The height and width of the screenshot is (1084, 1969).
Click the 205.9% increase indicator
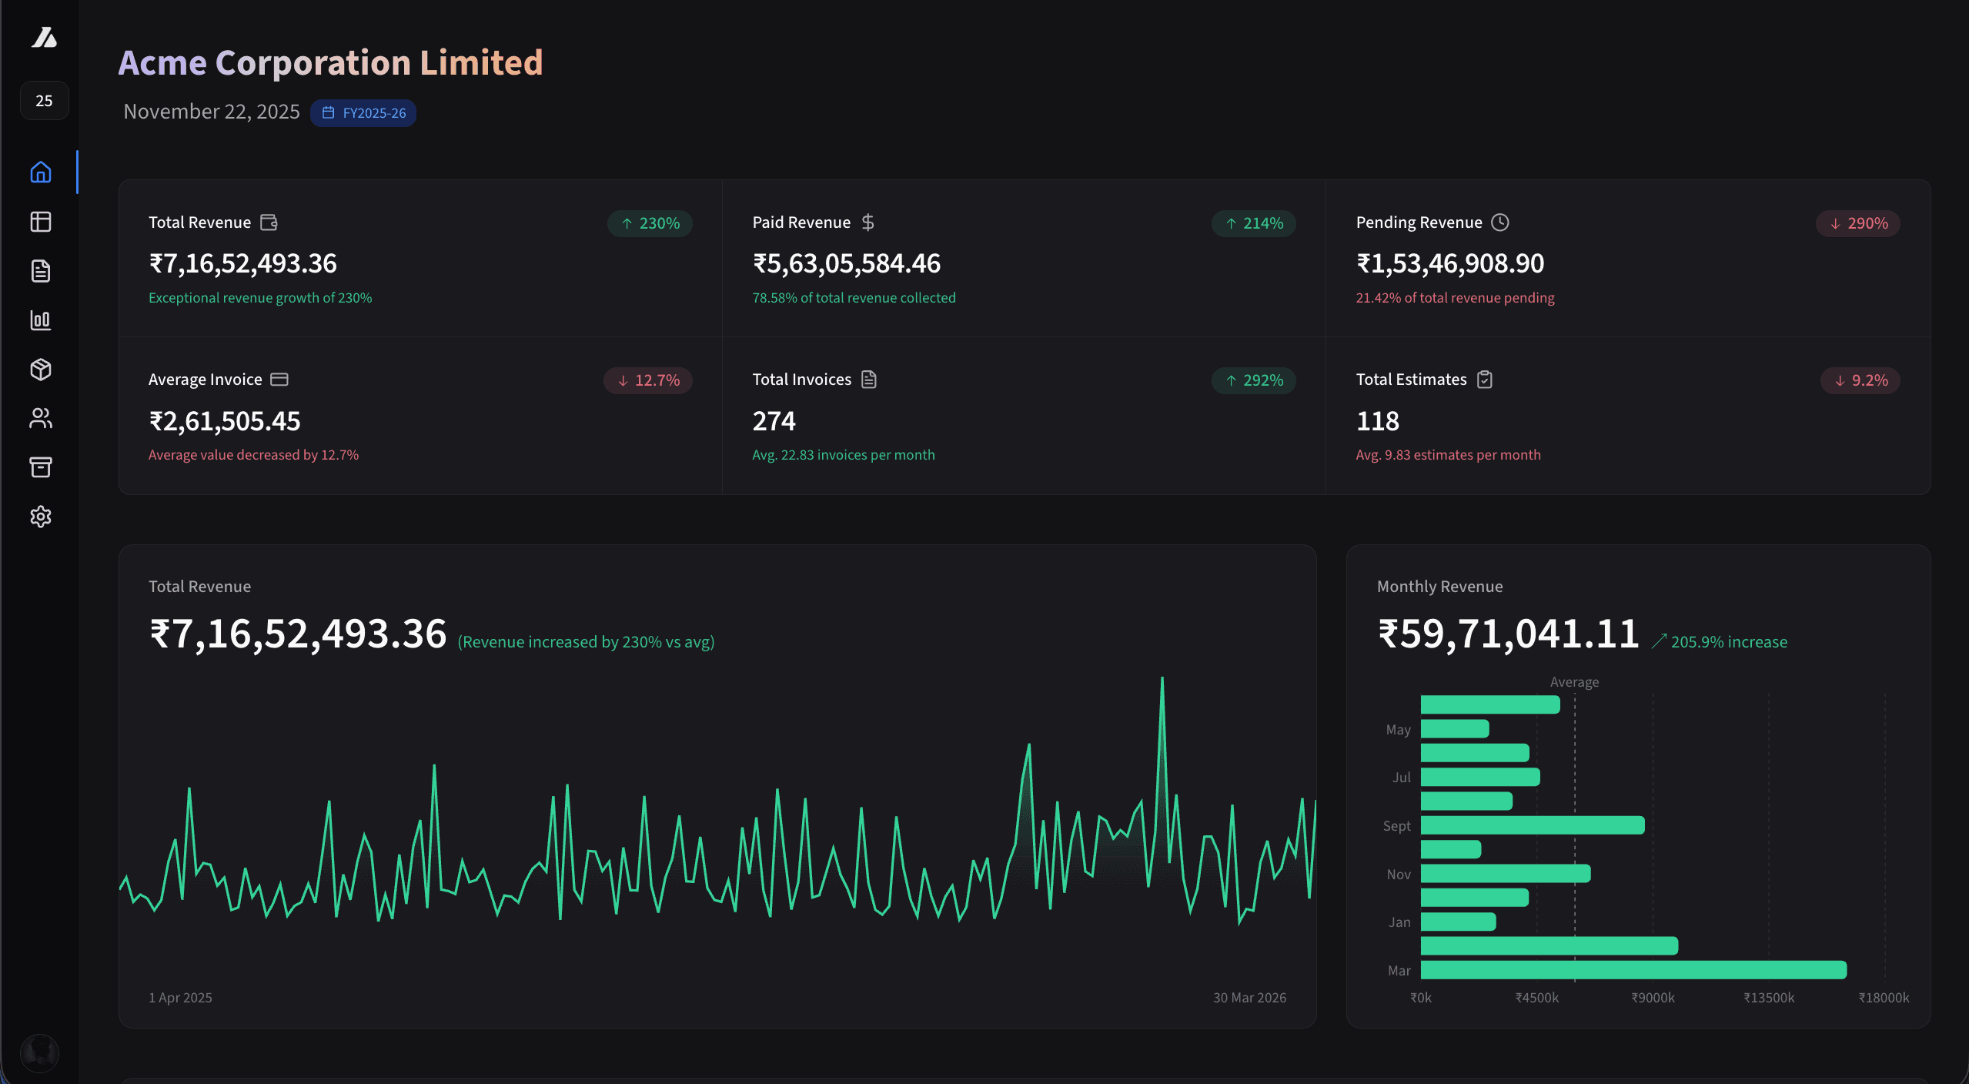click(1720, 641)
